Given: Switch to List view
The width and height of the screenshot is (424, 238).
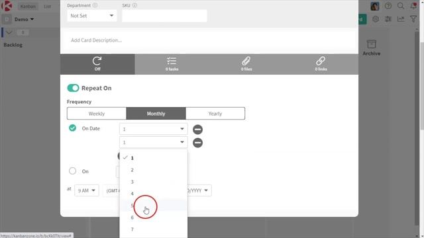Looking at the screenshot, I should tap(47, 6).
